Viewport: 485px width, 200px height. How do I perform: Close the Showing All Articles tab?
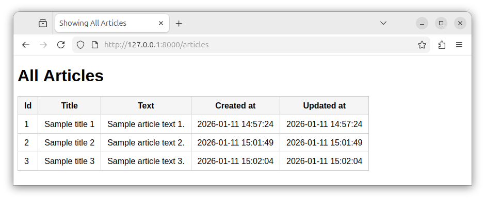click(x=161, y=23)
